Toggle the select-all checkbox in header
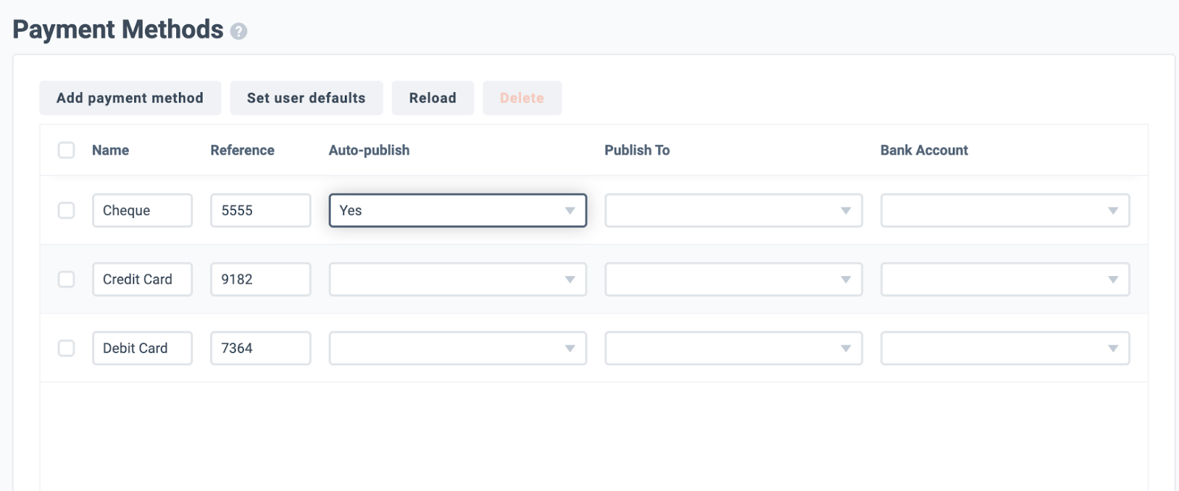The image size is (1179, 491). (66, 150)
